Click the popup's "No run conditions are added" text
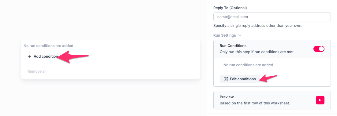Screen dimensions: 337x116 coord(48,46)
